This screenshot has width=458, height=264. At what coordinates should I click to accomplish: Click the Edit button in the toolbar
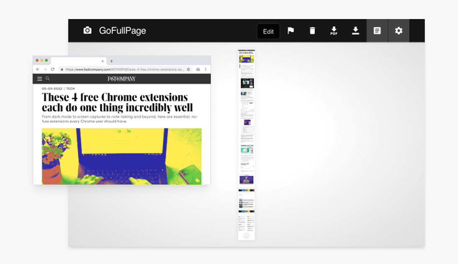point(268,31)
